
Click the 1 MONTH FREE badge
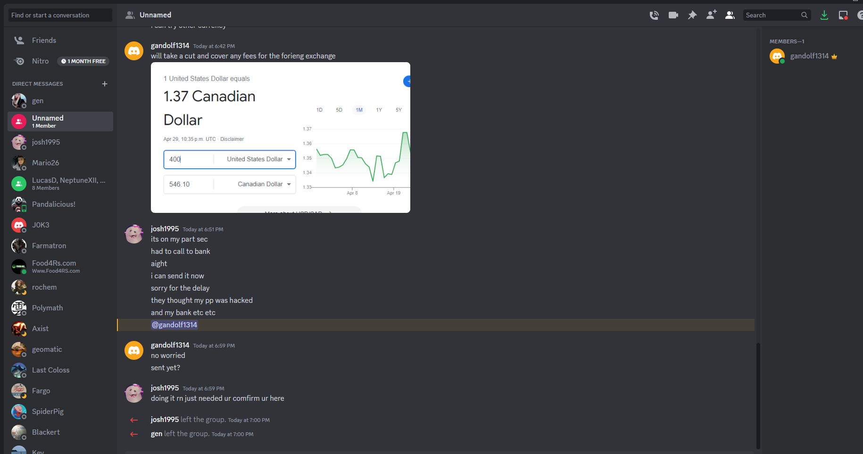83,61
